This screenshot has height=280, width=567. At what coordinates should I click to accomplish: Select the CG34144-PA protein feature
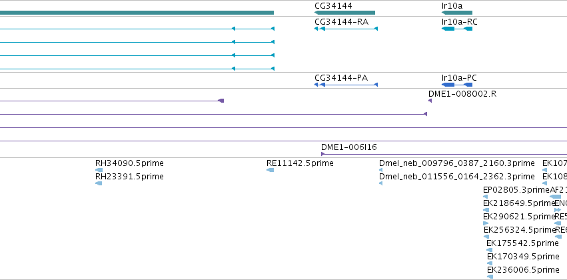(346, 85)
